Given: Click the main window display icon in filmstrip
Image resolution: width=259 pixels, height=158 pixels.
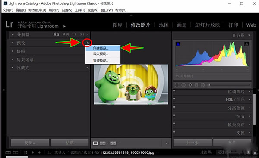Looking at the screenshot, I should pos(8,152).
